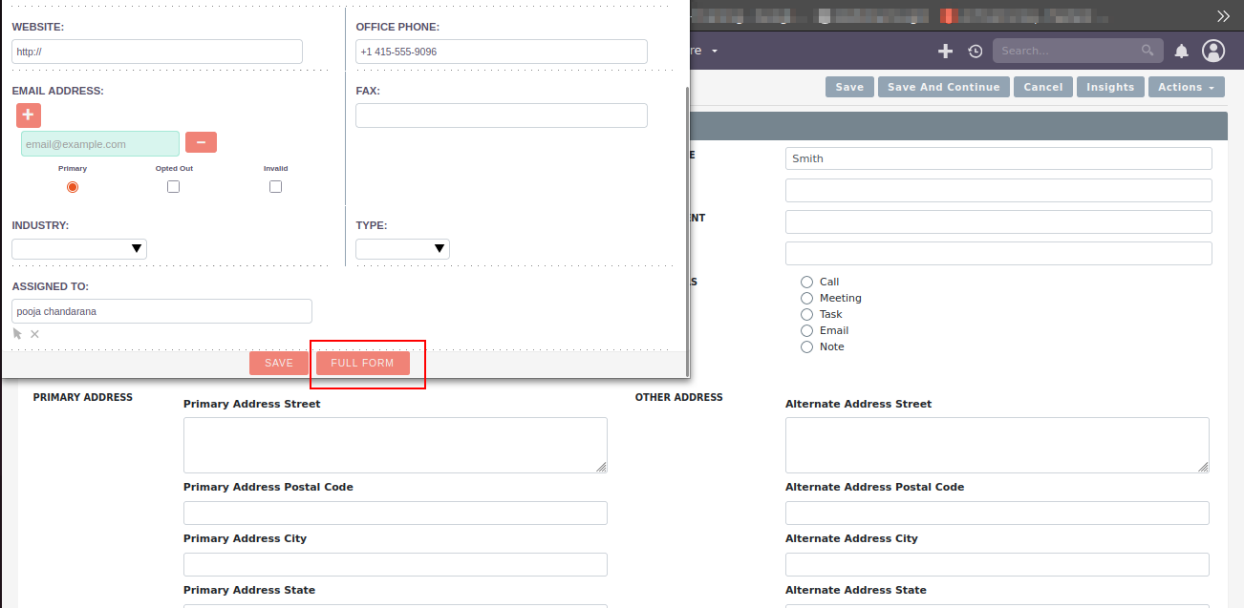Open the user profile avatar icon
Viewport: 1244px width, 608px height.
click(1213, 51)
